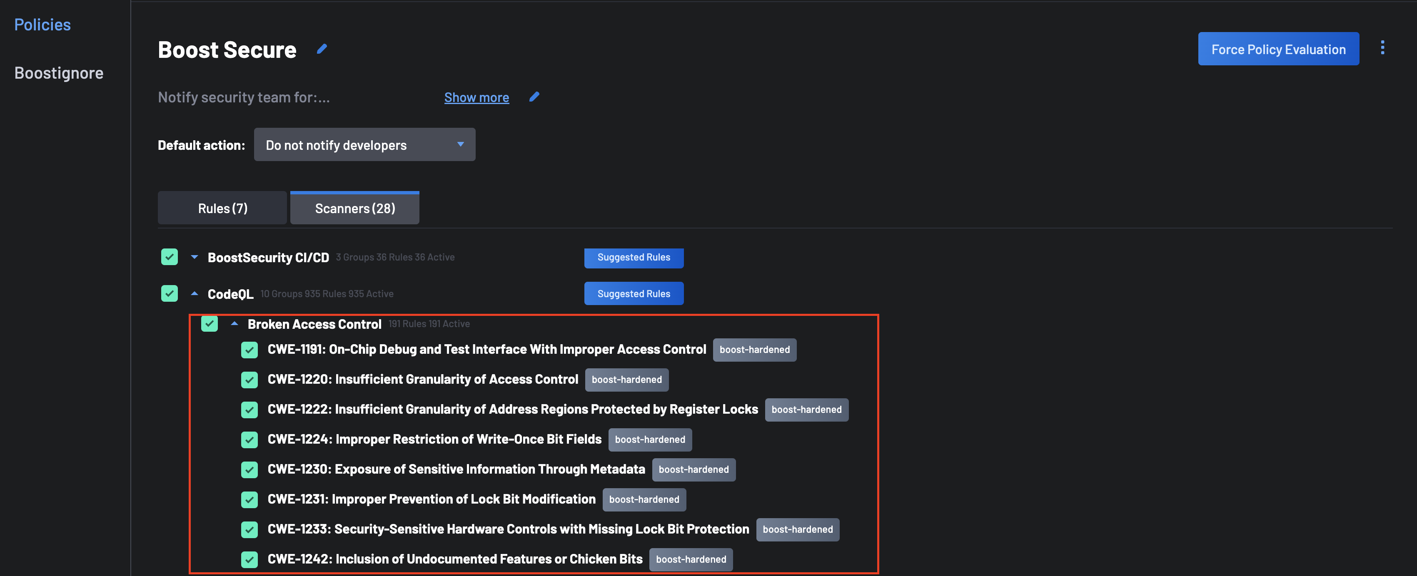Select the CodeQL scanner name

[230, 294]
